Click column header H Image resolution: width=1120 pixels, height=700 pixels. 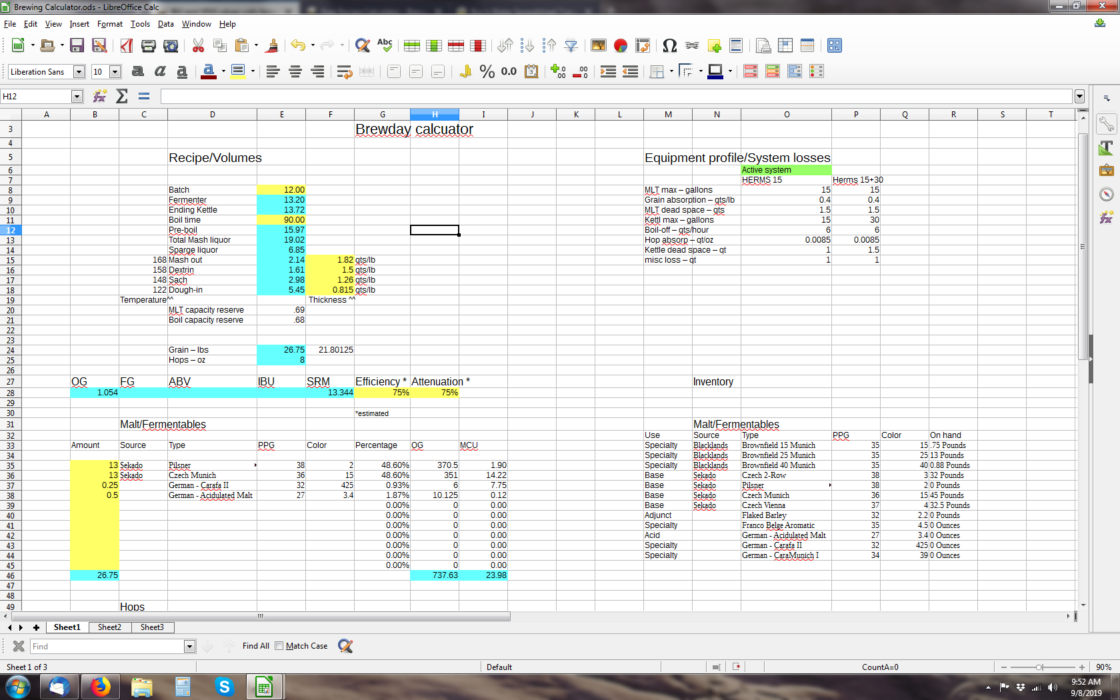pos(435,115)
